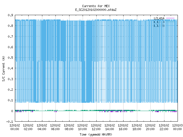
Task: Click the x-axis time label '18:00'
Action: click(x=137, y=129)
